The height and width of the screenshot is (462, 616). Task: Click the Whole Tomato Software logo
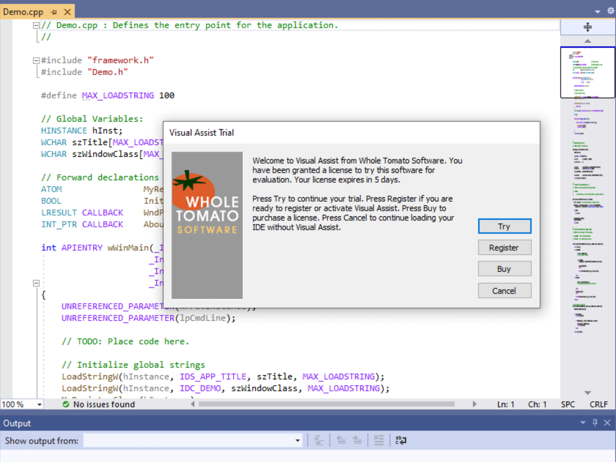207,225
